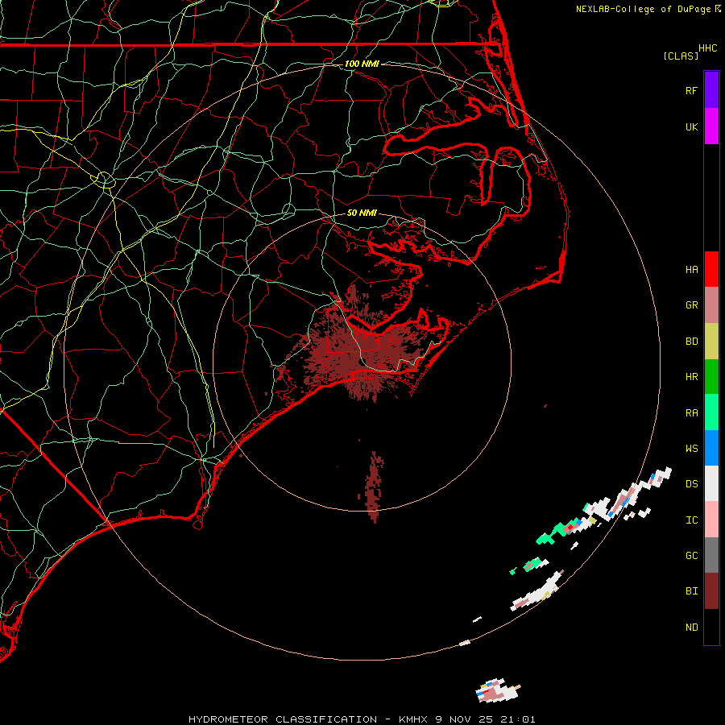Click the BI brown legend swatch
This screenshot has width=725, height=725.
click(711, 591)
